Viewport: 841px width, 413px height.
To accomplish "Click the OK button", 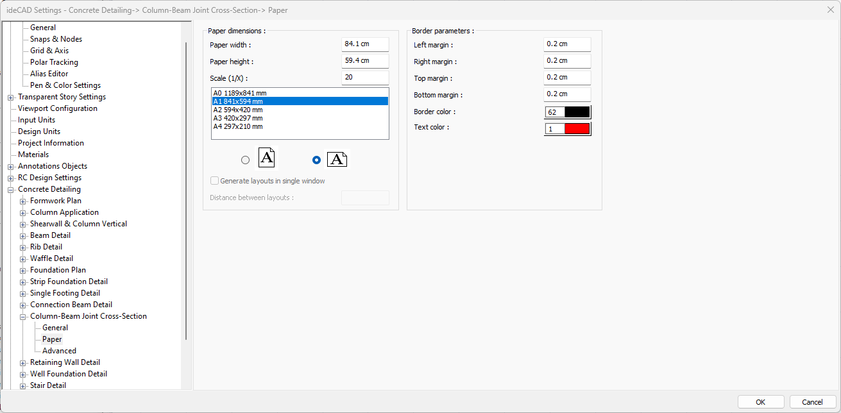I will click(760, 402).
